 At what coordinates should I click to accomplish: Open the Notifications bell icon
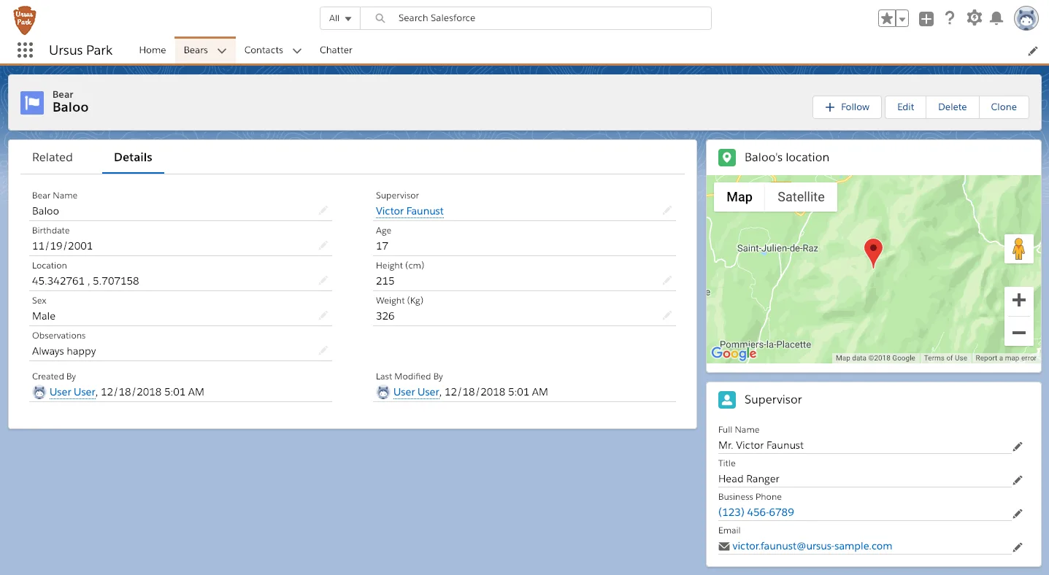(996, 19)
